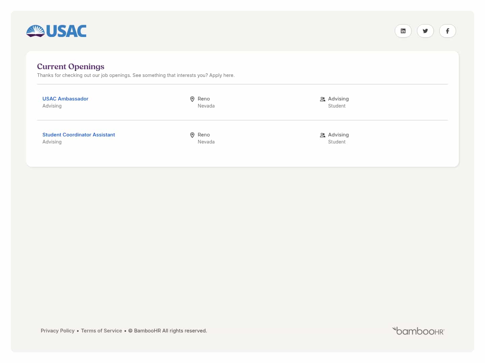Click the Student department label on first listing

pos(337,106)
